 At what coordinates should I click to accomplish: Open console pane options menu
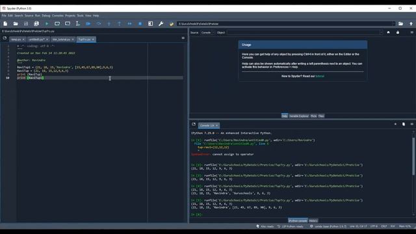coord(411,124)
